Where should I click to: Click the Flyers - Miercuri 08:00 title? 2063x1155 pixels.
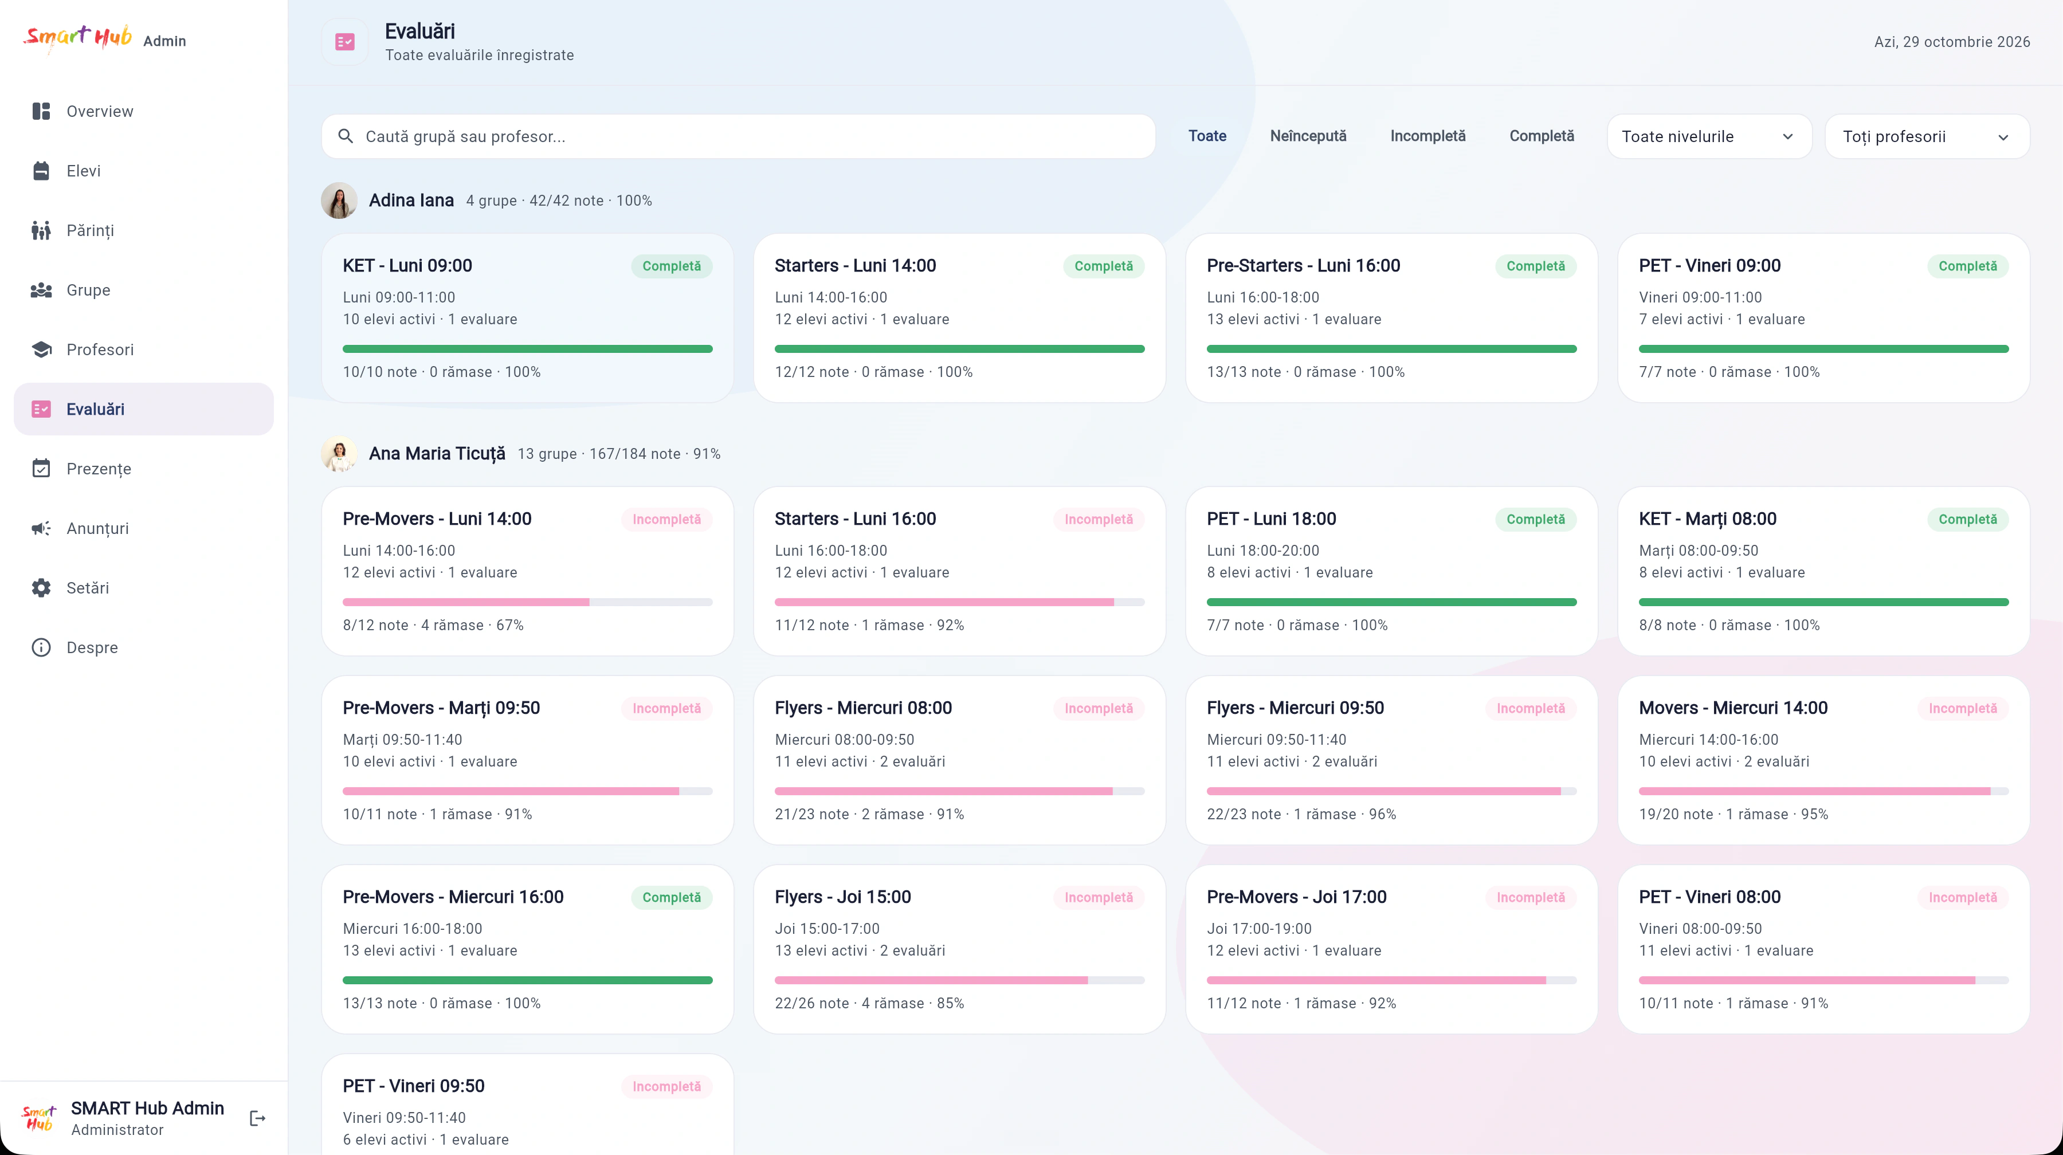coord(864,708)
